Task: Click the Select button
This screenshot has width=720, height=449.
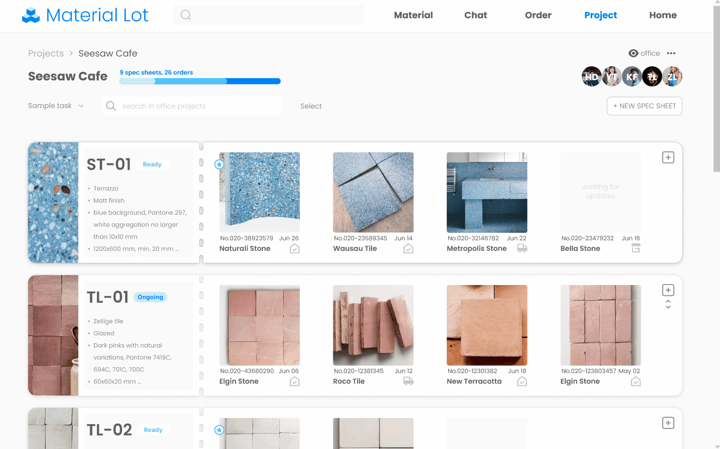Action: [311, 106]
